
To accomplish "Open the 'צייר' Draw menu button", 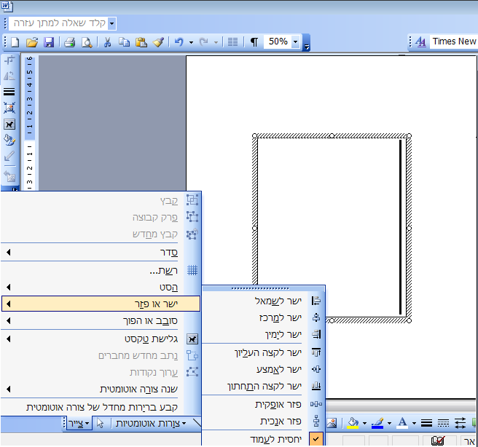I will [x=79, y=423].
